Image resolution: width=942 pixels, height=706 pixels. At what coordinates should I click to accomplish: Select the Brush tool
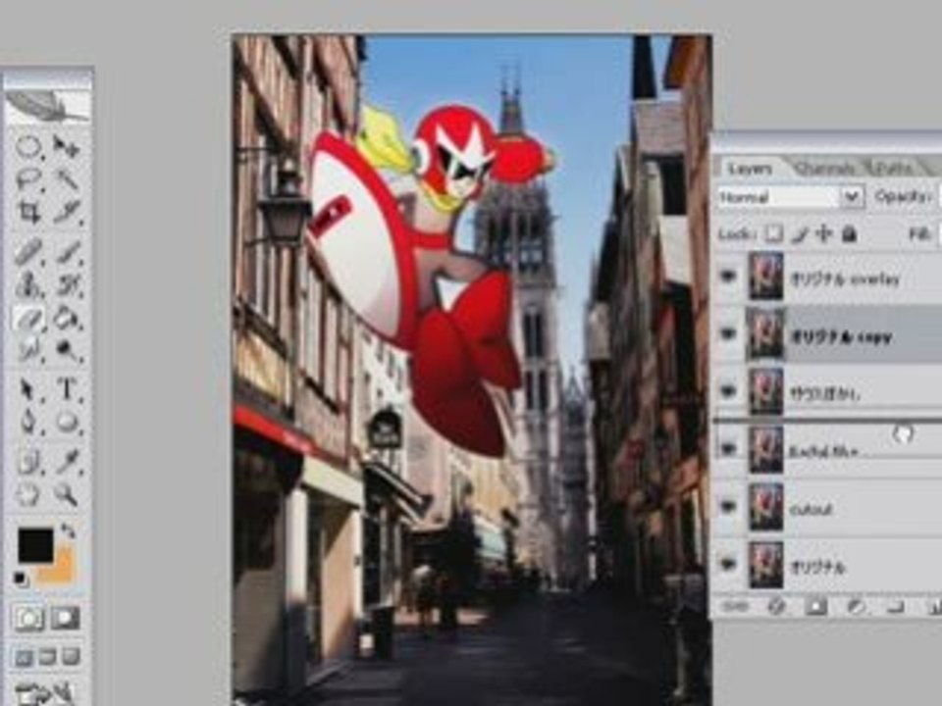click(68, 252)
